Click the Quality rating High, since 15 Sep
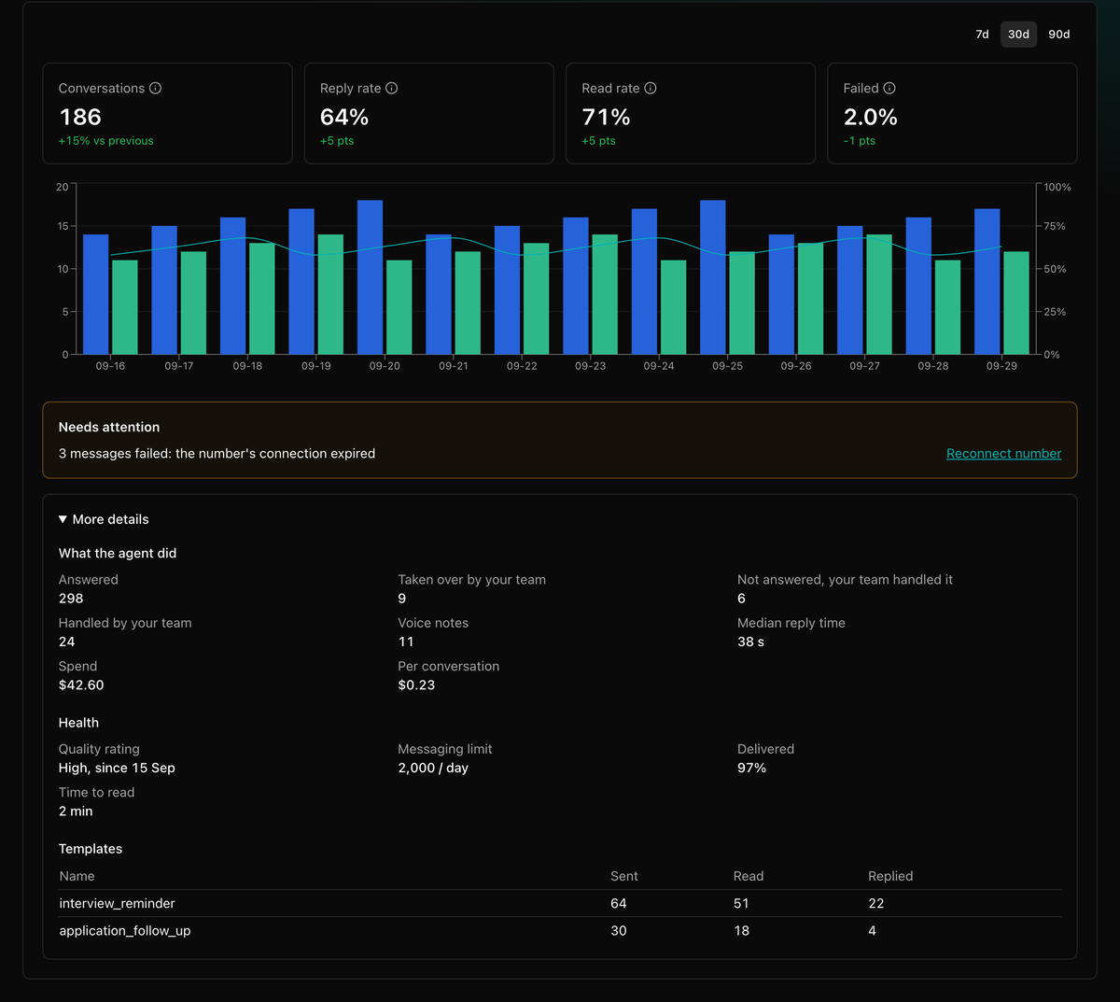 (117, 768)
